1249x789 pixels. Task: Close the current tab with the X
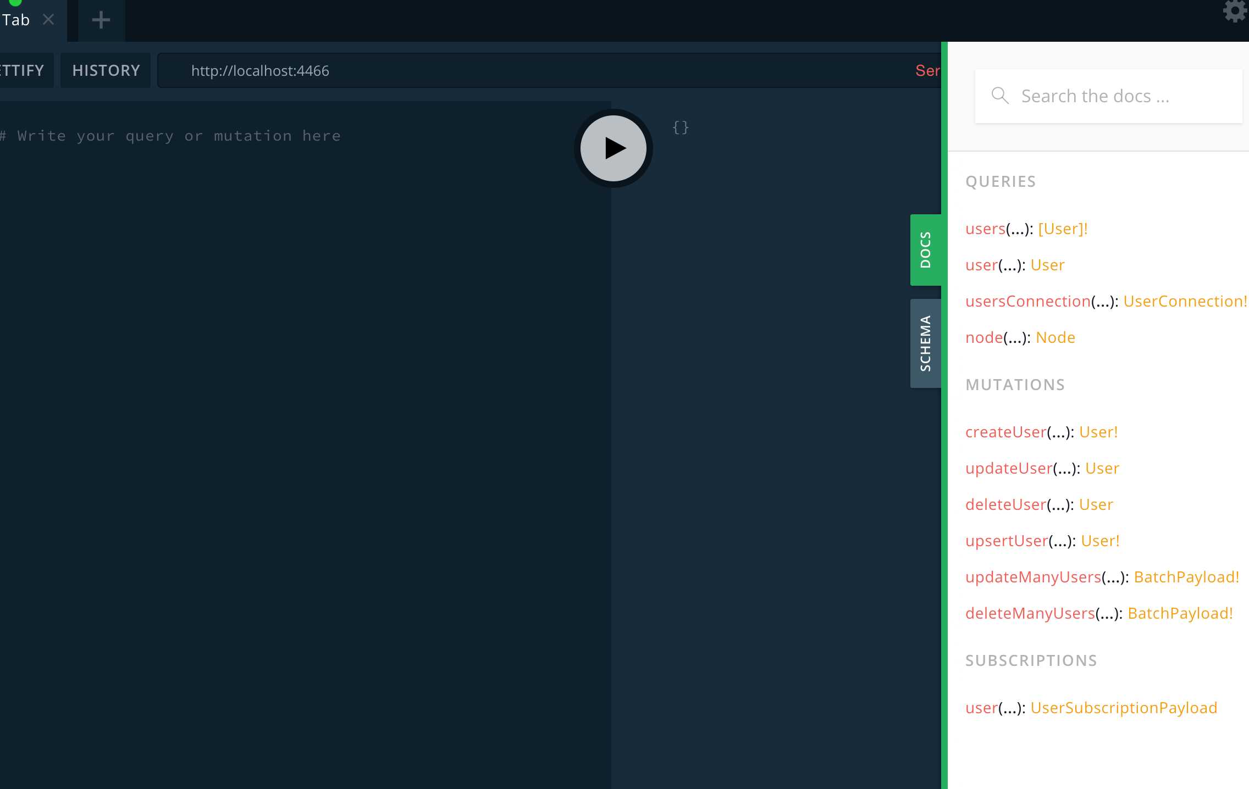[48, 20]
